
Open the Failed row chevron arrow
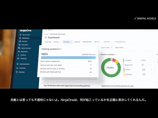151,69
